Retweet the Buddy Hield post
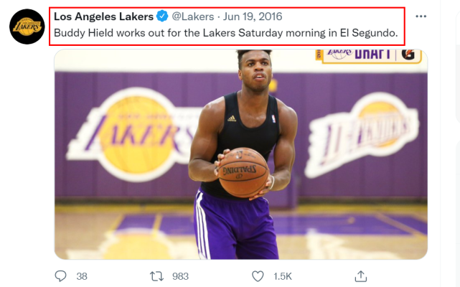Viewport: 460px width, 287px height. pyautogui.click(x=156, y=276)
